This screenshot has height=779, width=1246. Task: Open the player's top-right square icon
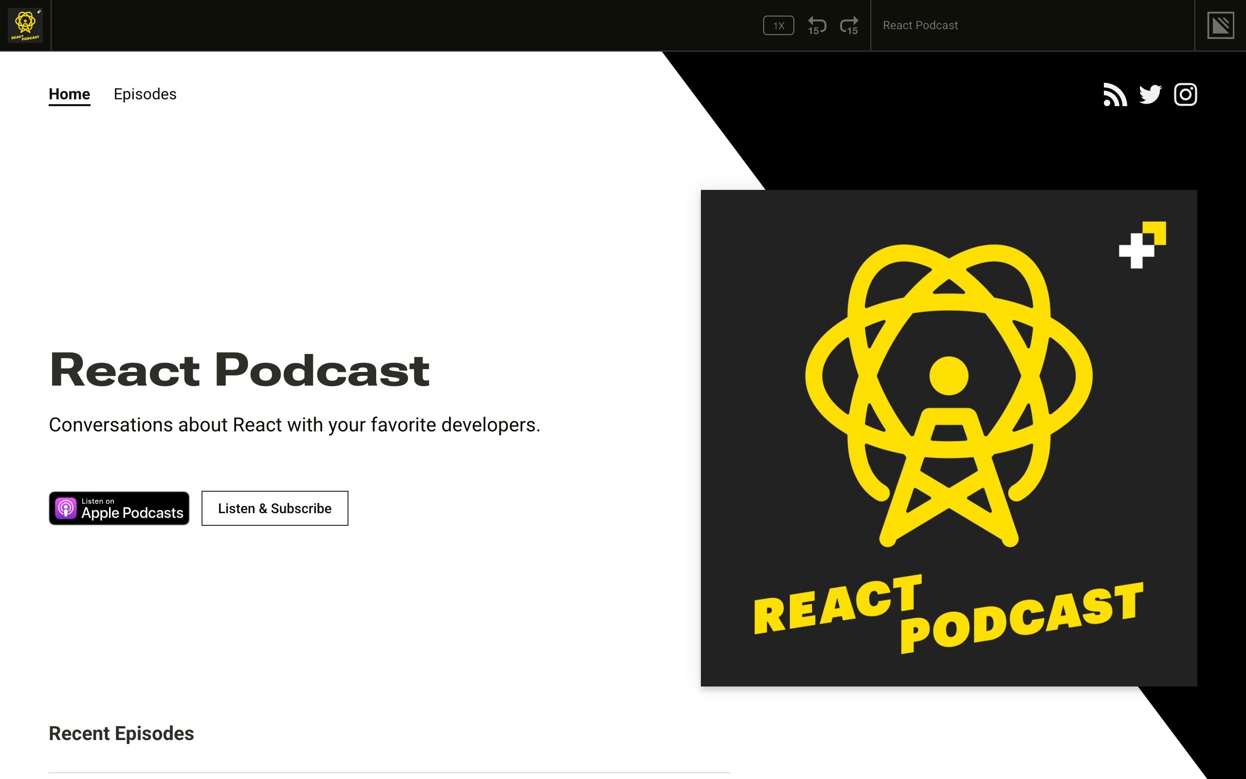coord(1221,25)
